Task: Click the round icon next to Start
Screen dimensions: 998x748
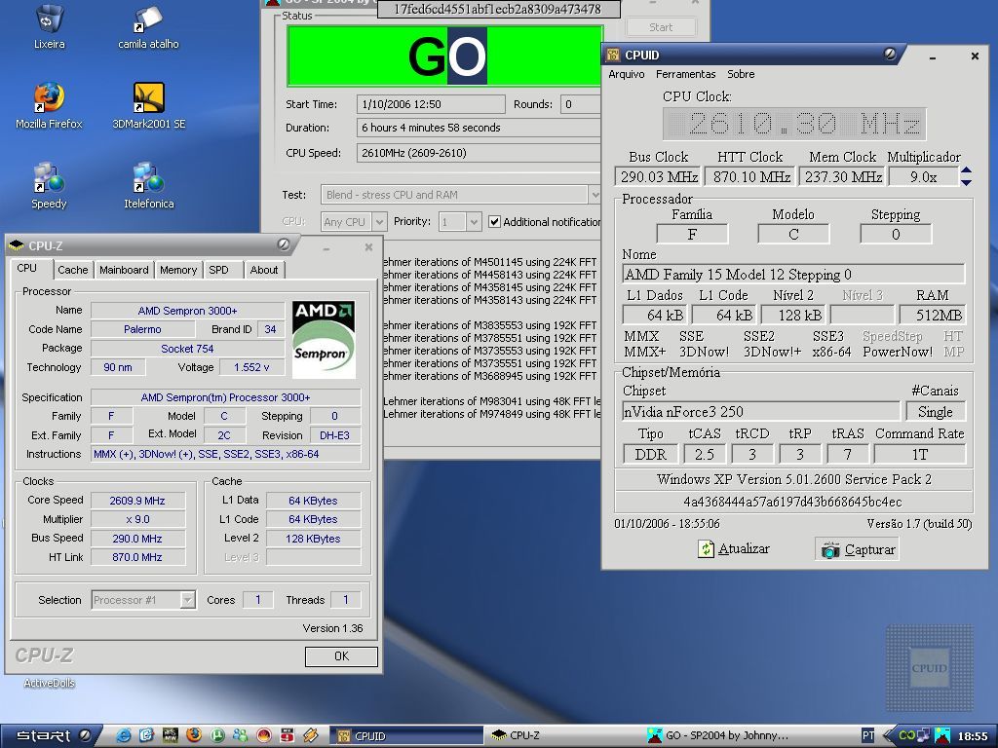Action: pos(85,736)
